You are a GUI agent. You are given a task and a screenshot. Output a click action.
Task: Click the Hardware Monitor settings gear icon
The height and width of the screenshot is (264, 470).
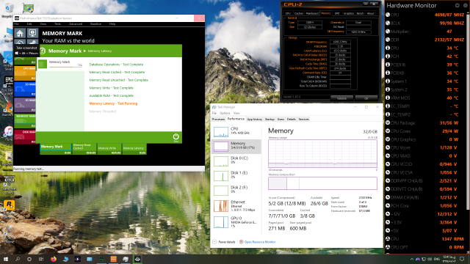point(457,5)
